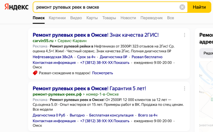Visit the ремонт-рулевых-реек.рф domain link
This screenshot has width=213, height=132.
click(57, 94)
